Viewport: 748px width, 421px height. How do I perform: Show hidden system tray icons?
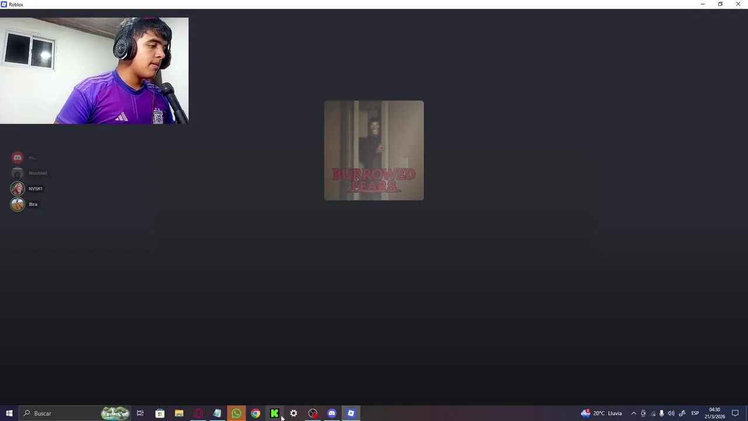click(x=633, y=413)
